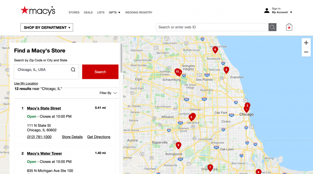Select map pin number 6

[259, 172]
